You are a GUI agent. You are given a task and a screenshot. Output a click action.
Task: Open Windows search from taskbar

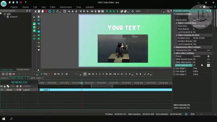(x=11, y=119)
